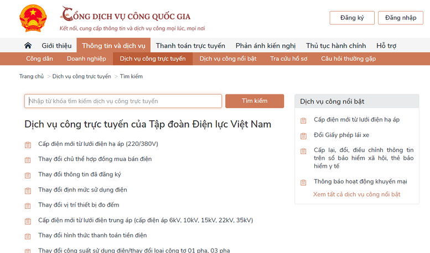Click the page heading about Tập đoàn Điện lực Việt Nam
Image resolution: width=430 pixels, height=253 pixels.
[148, 124]
